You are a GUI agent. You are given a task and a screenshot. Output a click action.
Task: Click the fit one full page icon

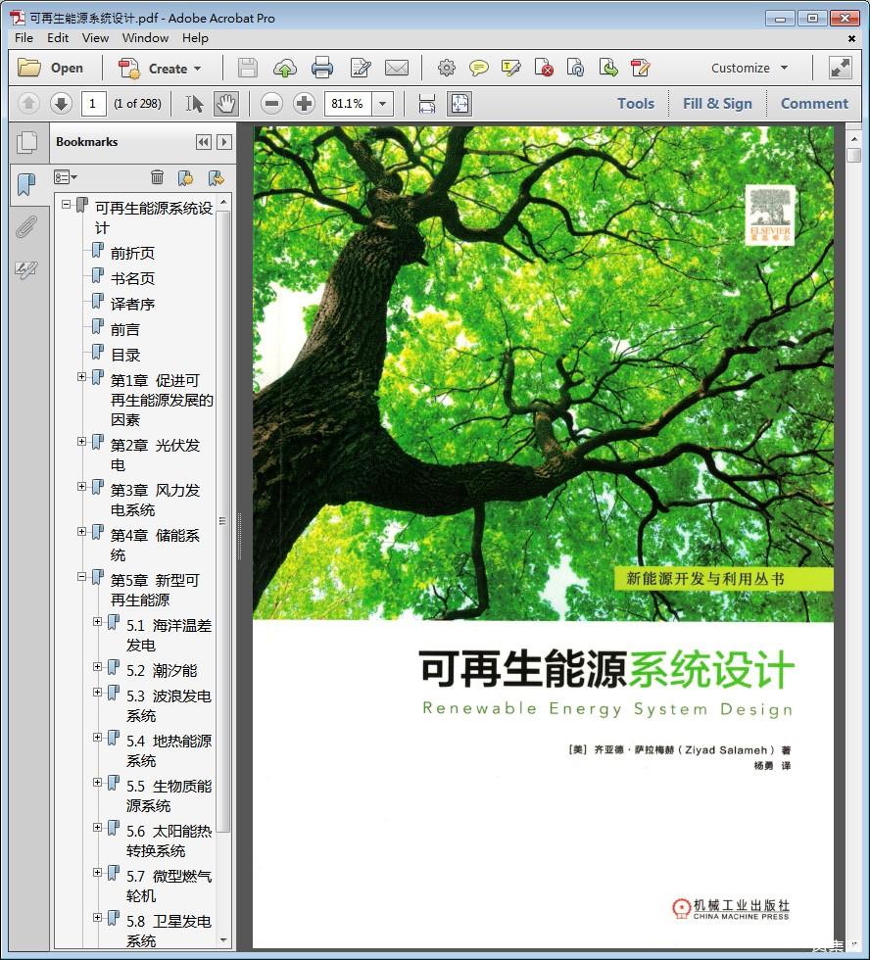tap(459, 104)
